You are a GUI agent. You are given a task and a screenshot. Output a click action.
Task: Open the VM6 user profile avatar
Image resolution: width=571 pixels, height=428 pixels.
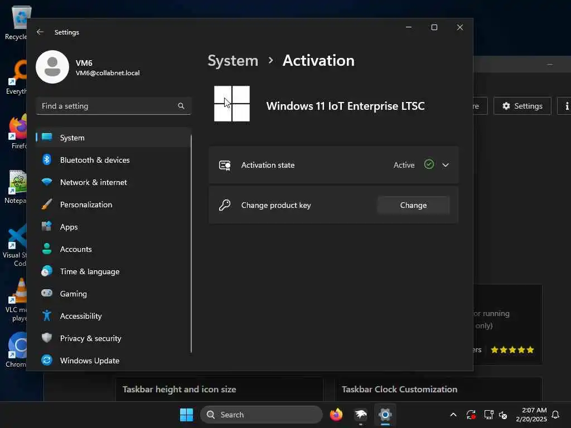52,67
